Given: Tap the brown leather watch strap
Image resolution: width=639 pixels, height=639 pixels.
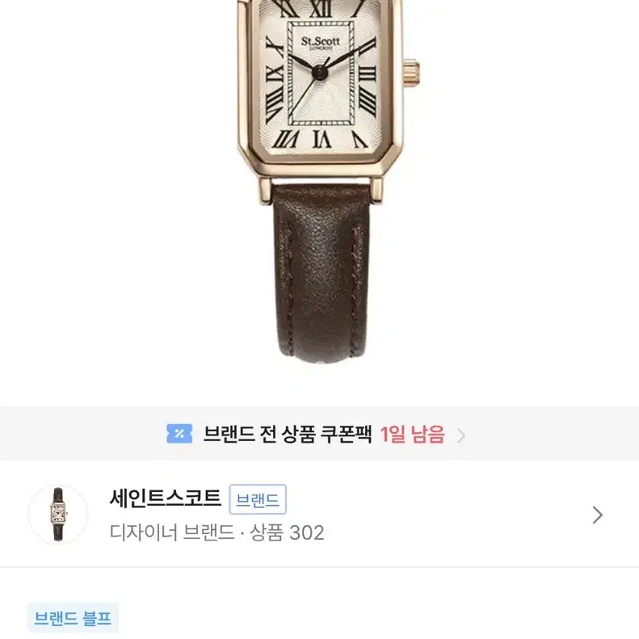Looking at the screenshot, I should pos(321,273).
